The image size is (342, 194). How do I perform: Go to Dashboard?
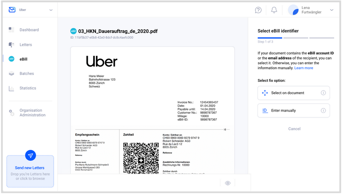(29, 30)
